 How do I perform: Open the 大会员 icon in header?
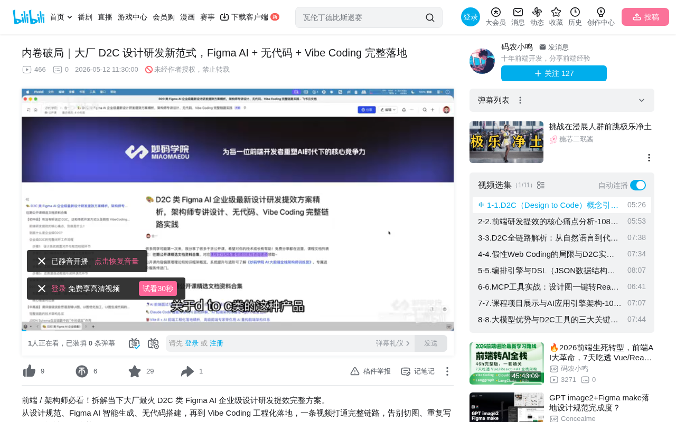pyautogui.click(x=495, y=12)
